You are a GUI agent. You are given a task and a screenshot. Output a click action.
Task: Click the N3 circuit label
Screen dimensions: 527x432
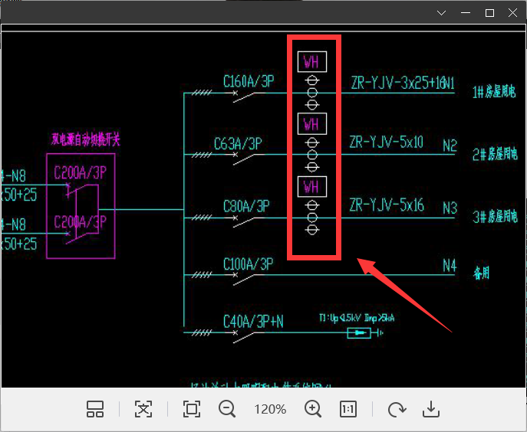[450, 208]
